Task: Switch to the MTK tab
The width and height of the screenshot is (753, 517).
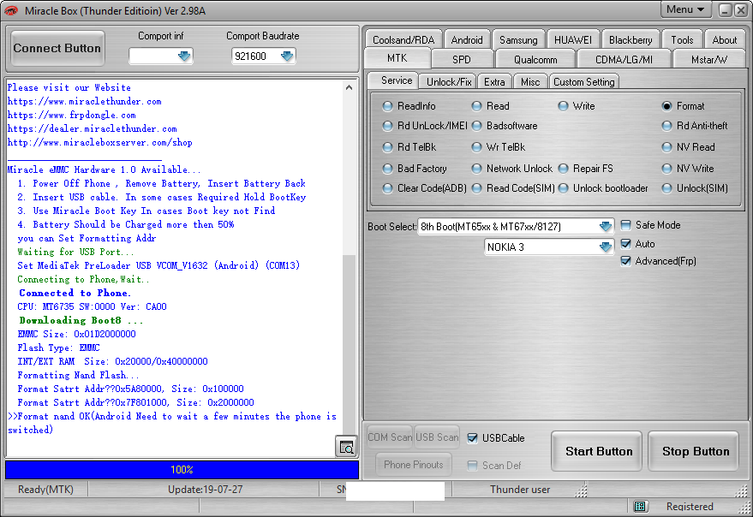Action: click(397, 58)
